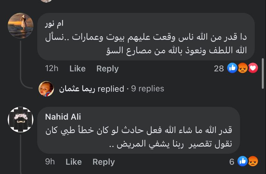266x174 pixels.
Task: View the 28 reactions count
Action: [x=219, y=69]
